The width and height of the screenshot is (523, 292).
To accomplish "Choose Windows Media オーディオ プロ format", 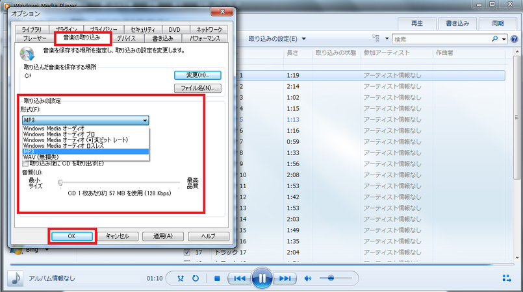I will click(85, 134).
